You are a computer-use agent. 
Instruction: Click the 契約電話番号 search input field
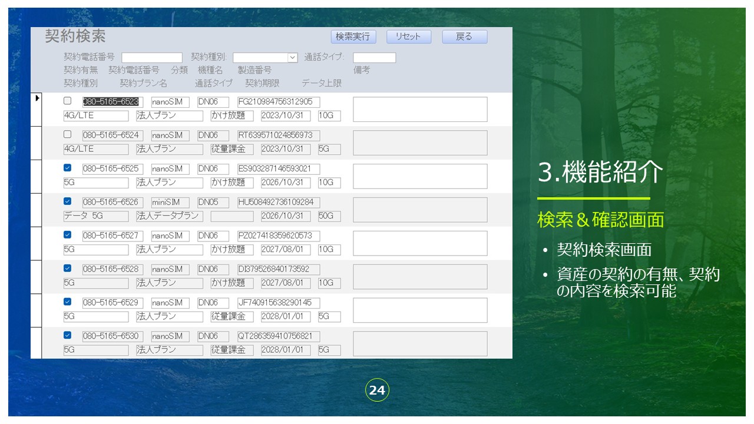(x=152, y=58)
